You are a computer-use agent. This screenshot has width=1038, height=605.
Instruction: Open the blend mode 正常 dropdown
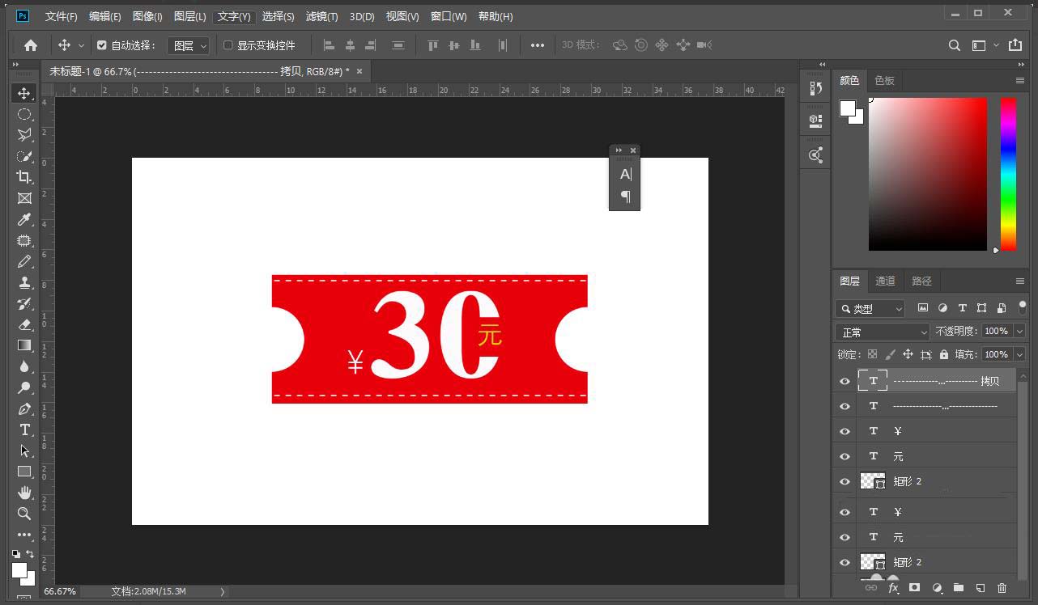[x=883, y=332]
